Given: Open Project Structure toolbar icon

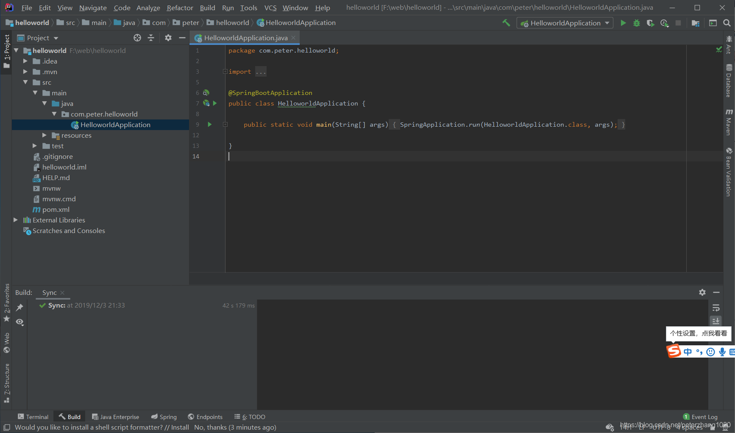Looking at the screenshot, I should (x=696, y=23).
